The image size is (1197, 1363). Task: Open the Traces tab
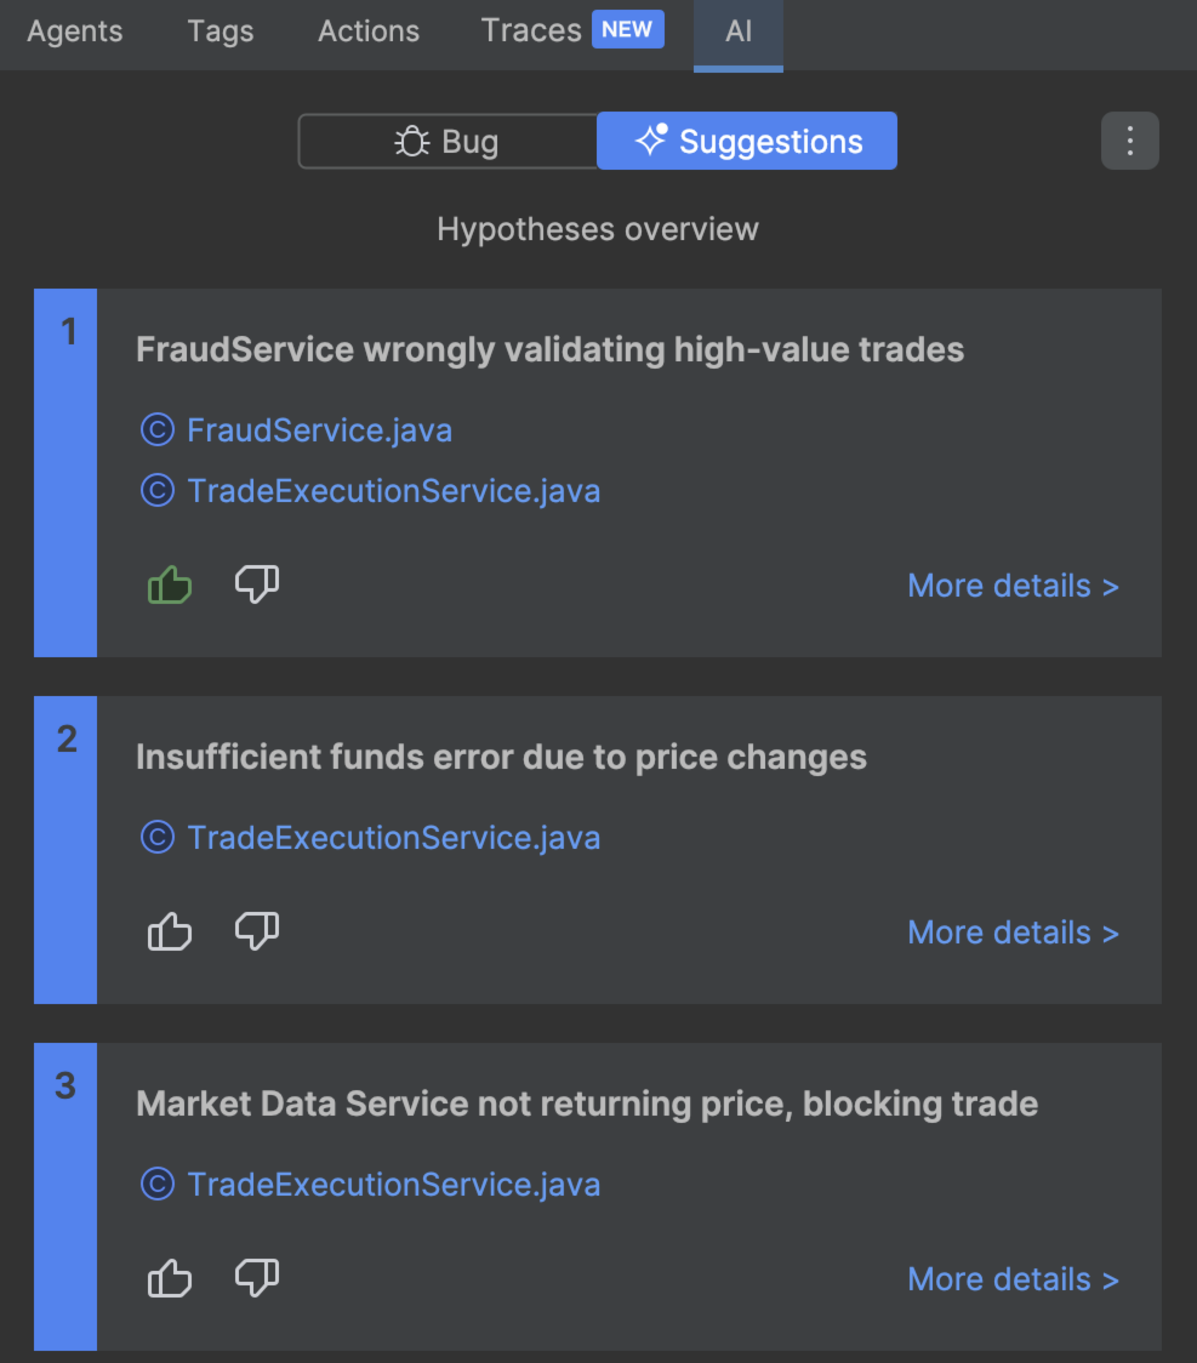(x=531, y=32)
